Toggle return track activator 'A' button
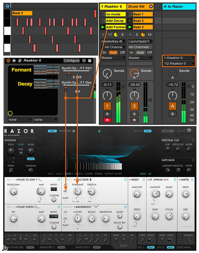 (172, 106)
